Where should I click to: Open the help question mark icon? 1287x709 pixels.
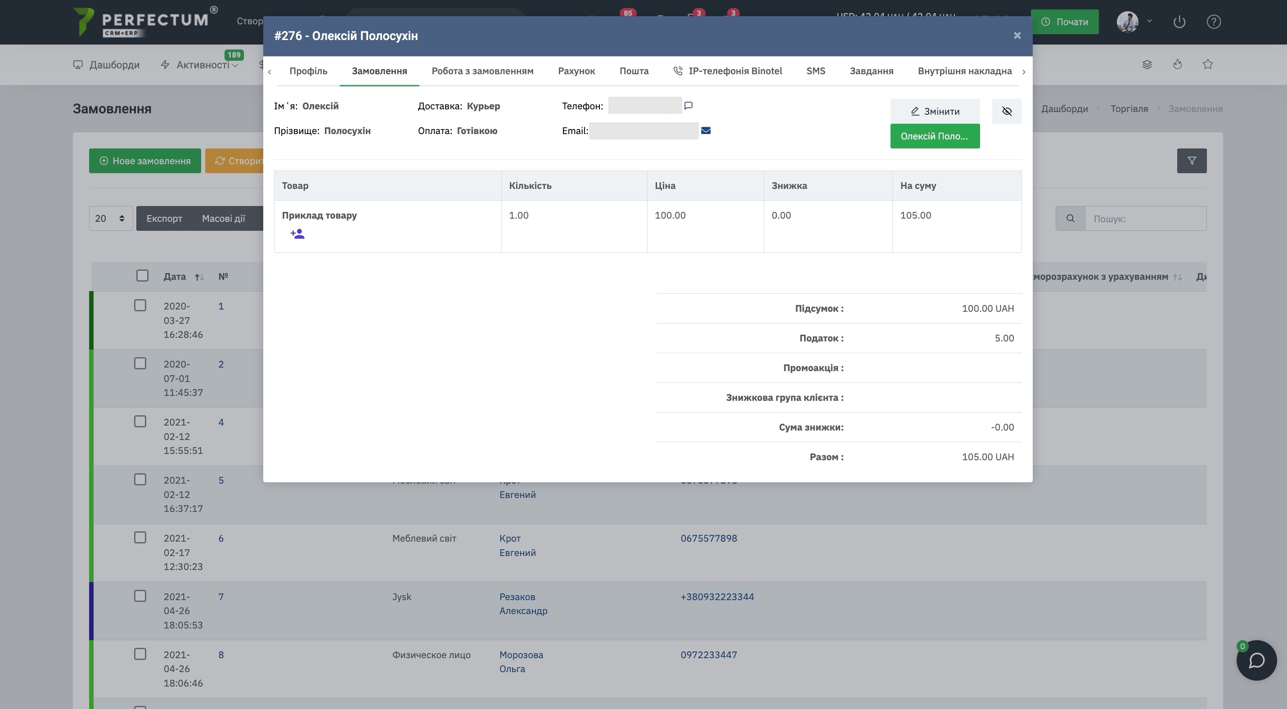pyautogui.click(x=1214, y=22)
